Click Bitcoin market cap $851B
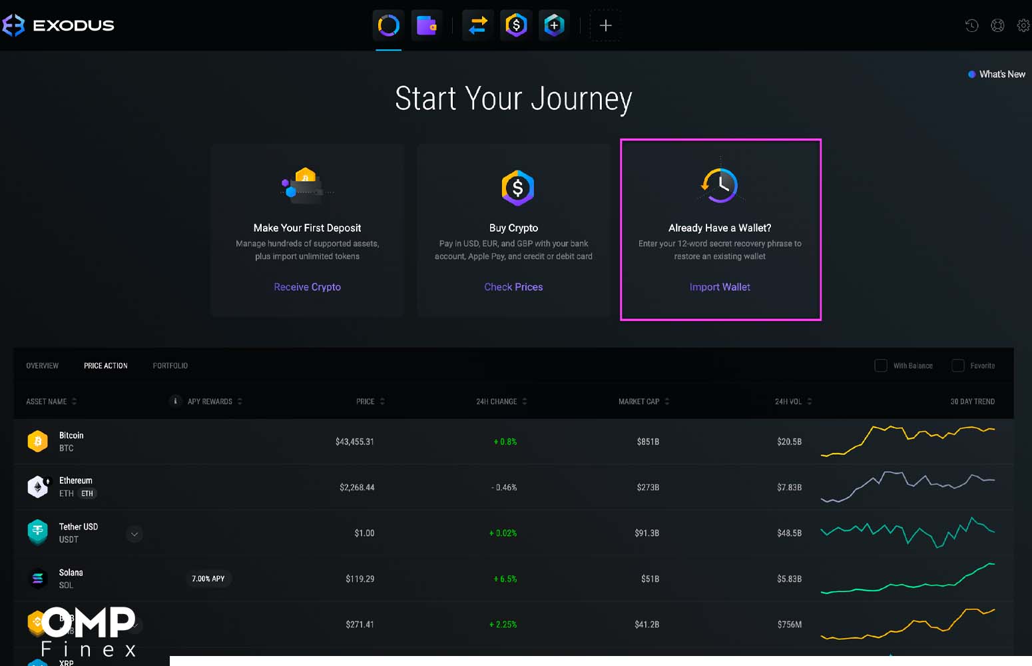1032x666 pixels. pyautogui.click(x=648, y=442)
